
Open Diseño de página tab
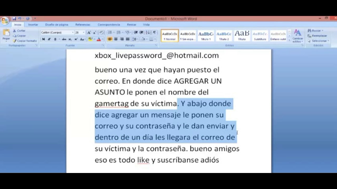57,25
